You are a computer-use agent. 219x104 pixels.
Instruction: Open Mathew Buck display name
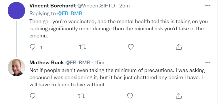click(x=47, y=63)
